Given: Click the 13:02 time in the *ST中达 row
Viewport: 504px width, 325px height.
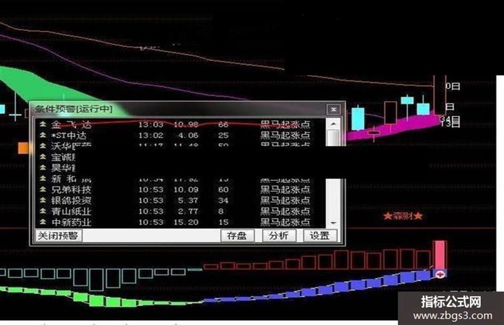Looking at the screenshot, I should (151, 135).
